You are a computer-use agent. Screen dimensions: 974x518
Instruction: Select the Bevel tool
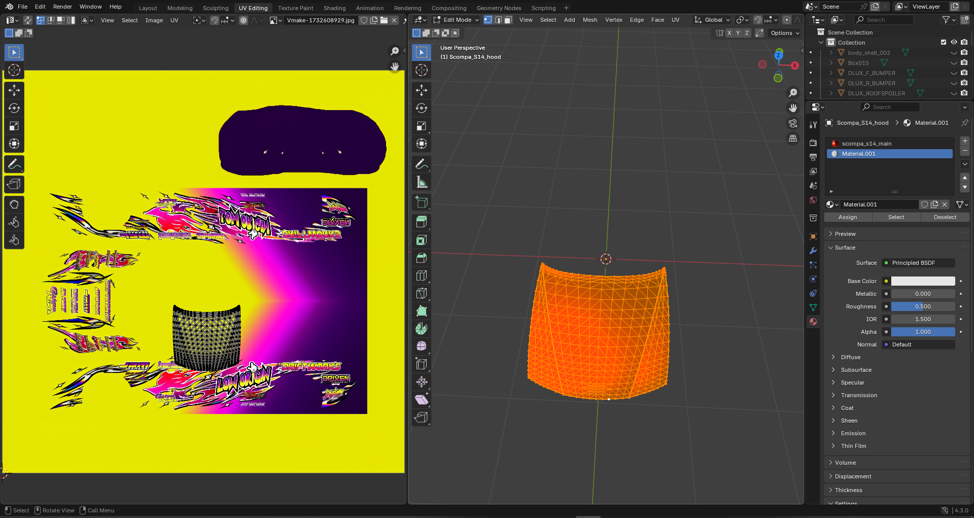pyautogui.click(x=422, y=258)
